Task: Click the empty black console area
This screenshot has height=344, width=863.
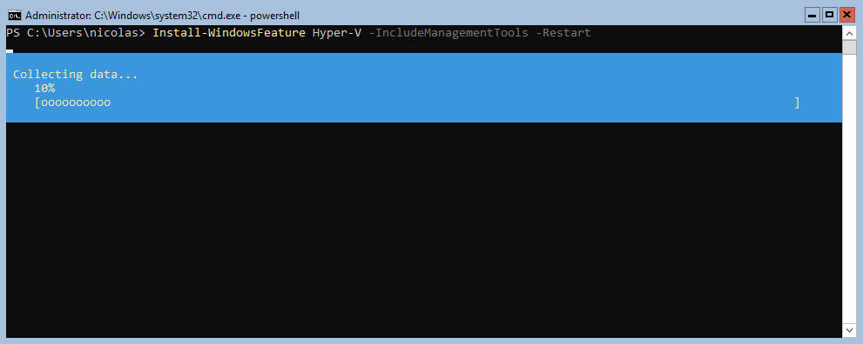Action: point(424,230)
